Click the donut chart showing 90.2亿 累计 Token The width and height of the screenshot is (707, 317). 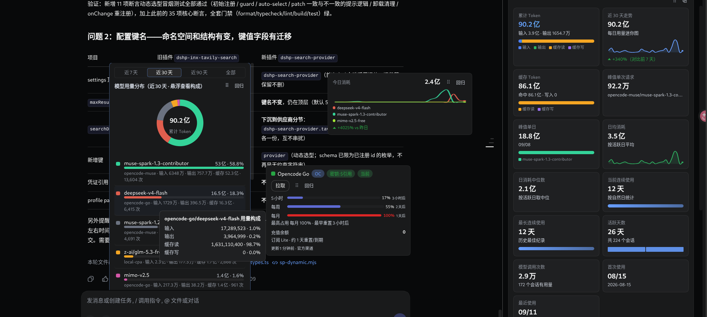pos(180,123)
